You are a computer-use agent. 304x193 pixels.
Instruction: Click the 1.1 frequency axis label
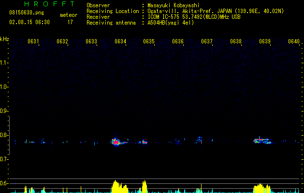coord(4,63)
